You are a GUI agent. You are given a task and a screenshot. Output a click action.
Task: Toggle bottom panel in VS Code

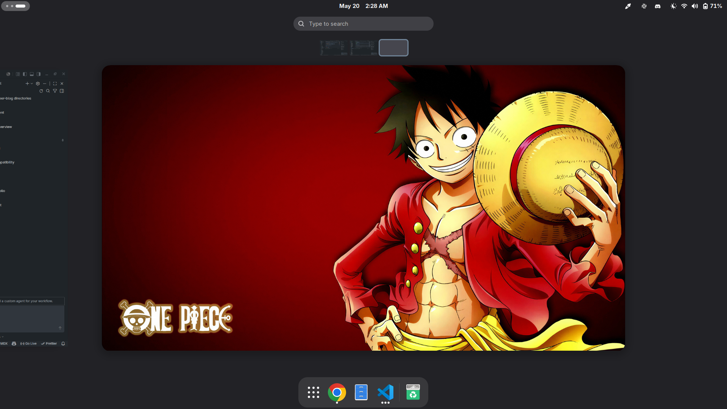(32, 74)
